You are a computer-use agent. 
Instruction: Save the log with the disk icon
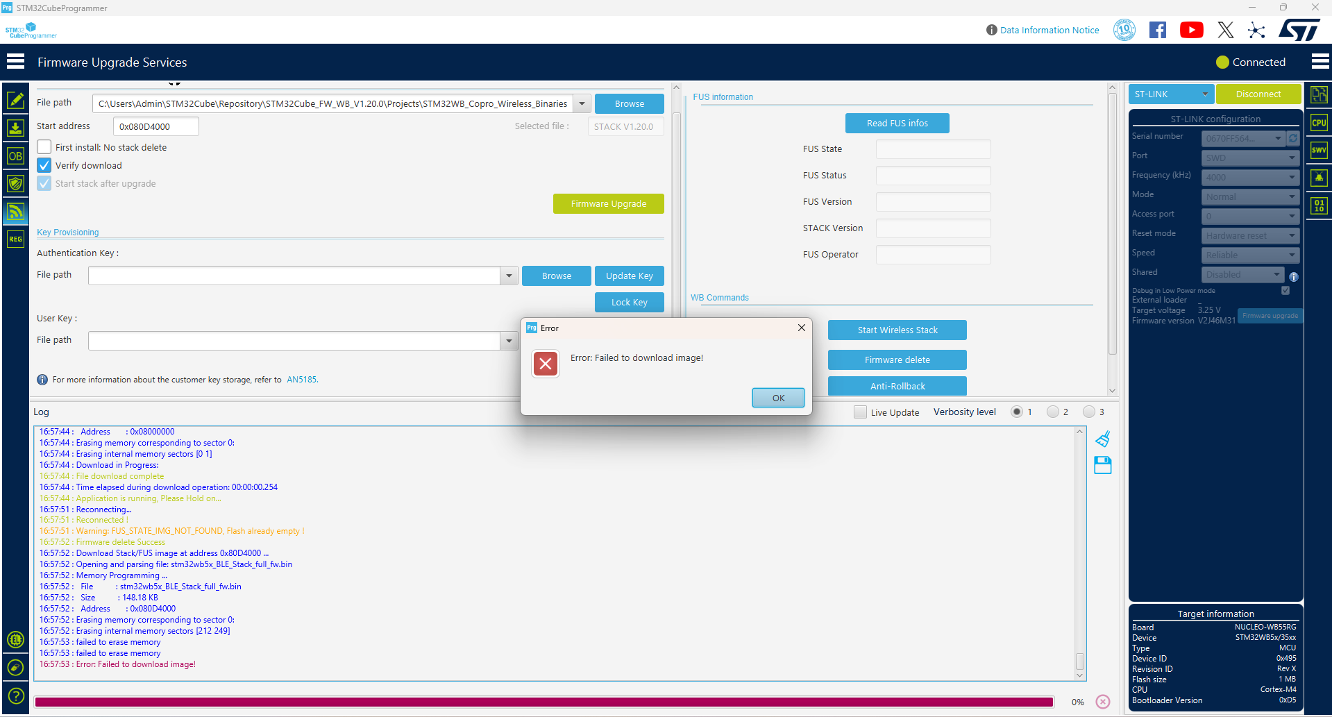tap(1103, 465)
